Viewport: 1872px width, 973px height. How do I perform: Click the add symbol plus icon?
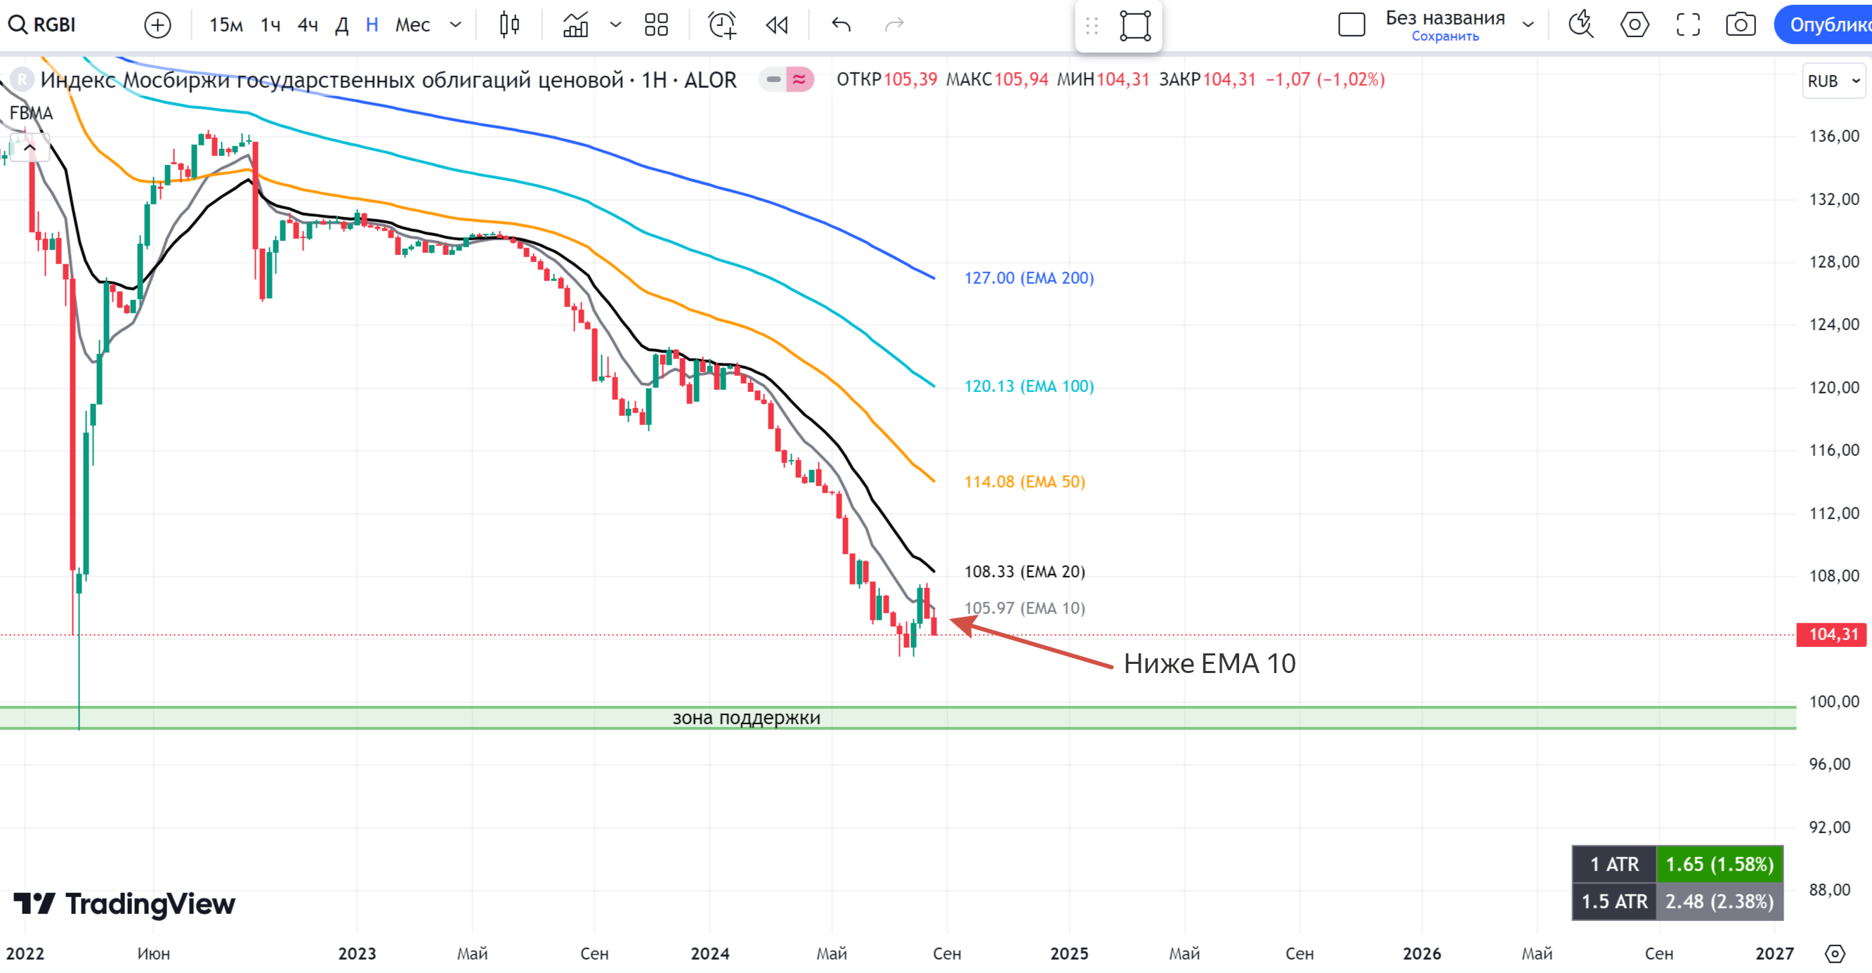pyautogui.click(x=157, y=25)
